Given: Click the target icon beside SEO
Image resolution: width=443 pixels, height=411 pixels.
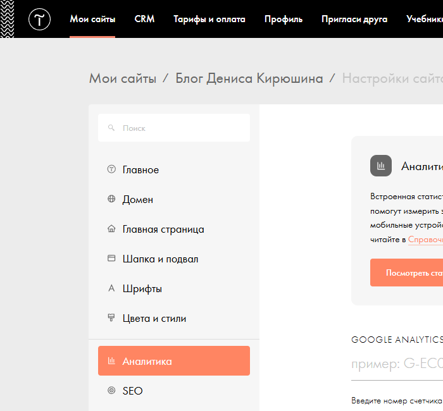Looking at the screenshot, I should [111, 390].
